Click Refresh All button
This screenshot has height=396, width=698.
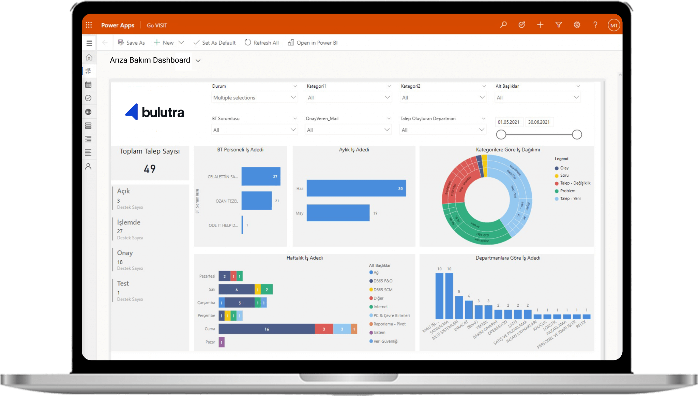point(262,43)
